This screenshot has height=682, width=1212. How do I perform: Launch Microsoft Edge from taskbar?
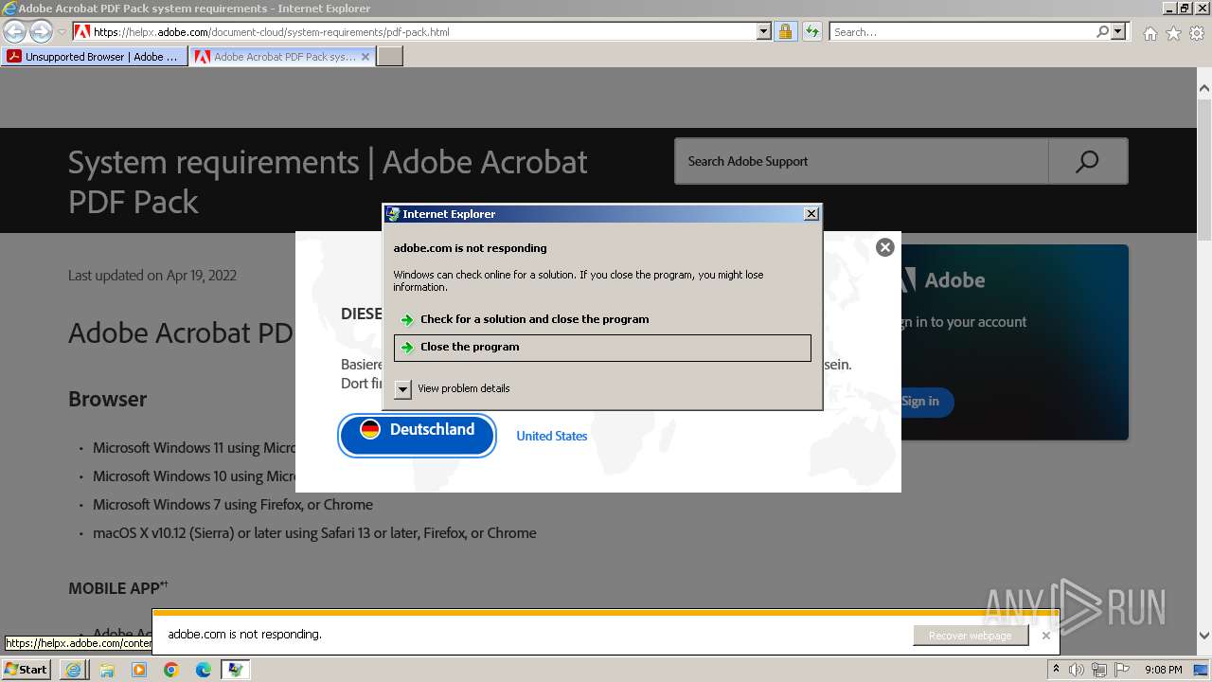204,670
